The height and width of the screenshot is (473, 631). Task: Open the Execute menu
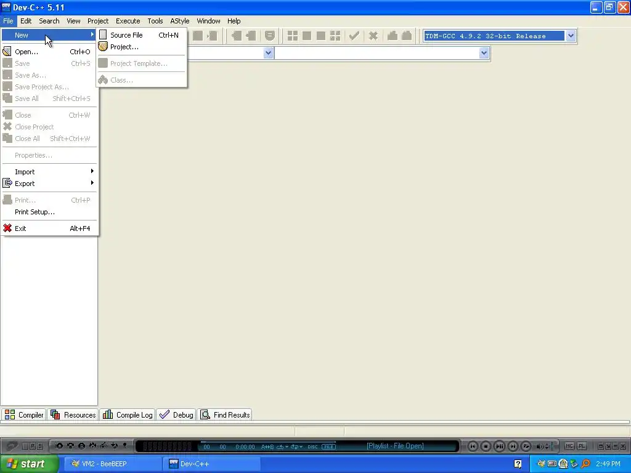tap(128, 21)
